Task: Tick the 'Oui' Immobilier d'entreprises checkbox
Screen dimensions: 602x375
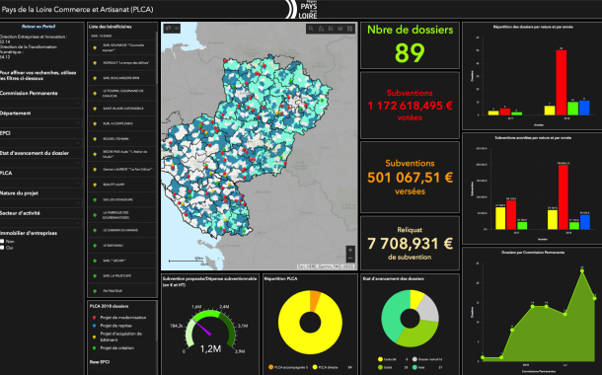Action: click(2, 248)
